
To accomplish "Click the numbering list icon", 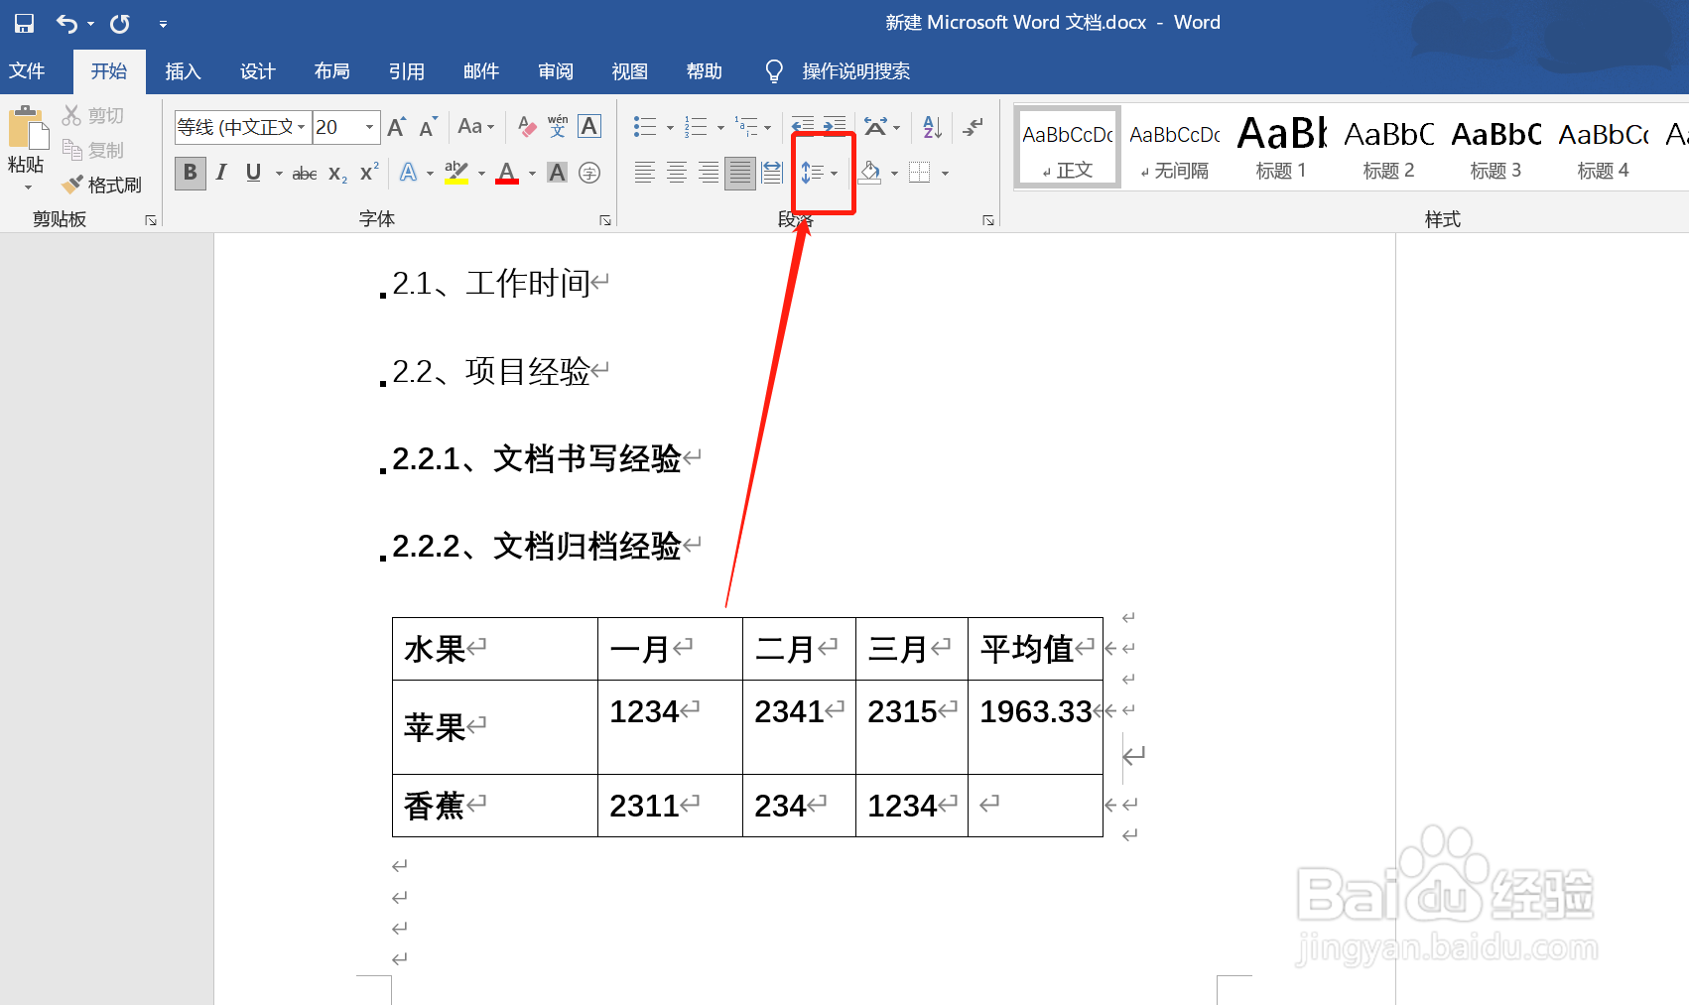I will (x=696, y=127).
